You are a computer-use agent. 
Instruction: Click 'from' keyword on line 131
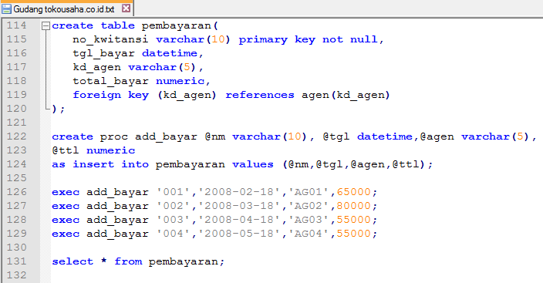pos(128,261)
